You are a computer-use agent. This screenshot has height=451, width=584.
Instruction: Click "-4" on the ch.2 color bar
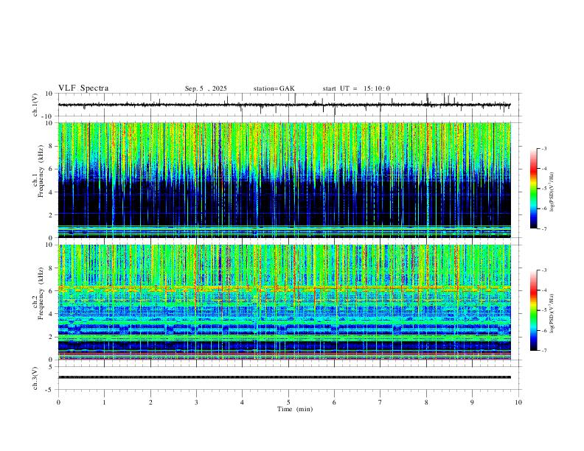[543, 290]
